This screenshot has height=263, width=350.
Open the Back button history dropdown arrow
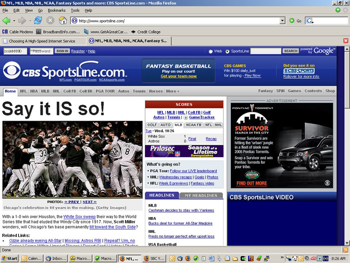[x=14, y=21]
